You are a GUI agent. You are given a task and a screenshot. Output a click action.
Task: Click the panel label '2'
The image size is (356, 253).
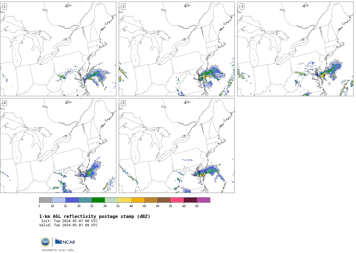(x=123, y=6)
